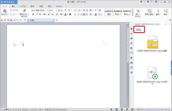Click the line spacing icon
The height and width of the screenshot is (111, 172).
click(90, 14)
